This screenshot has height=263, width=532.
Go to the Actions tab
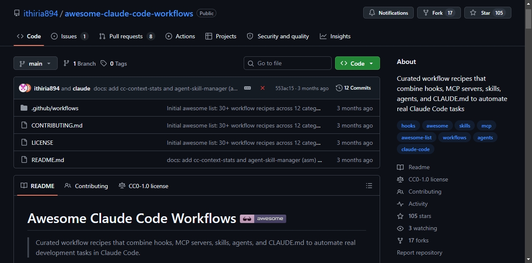[180, 36]
